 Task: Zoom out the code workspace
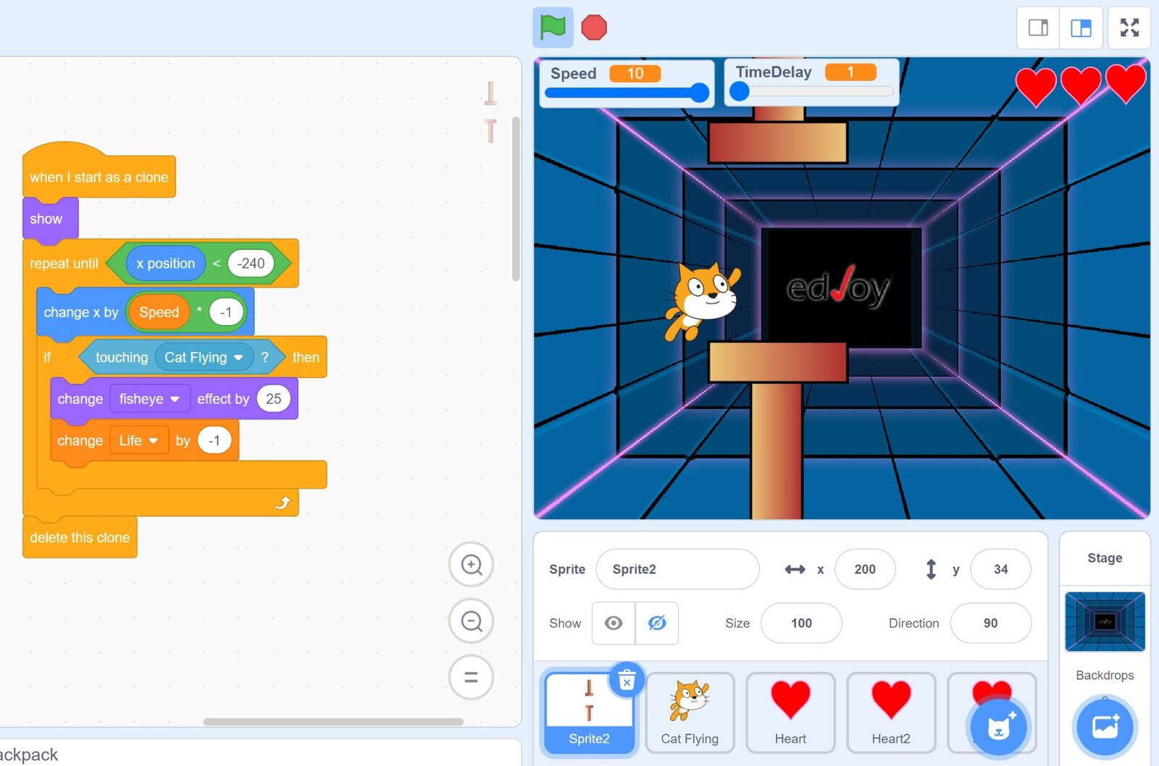click(x=472, y=621)
